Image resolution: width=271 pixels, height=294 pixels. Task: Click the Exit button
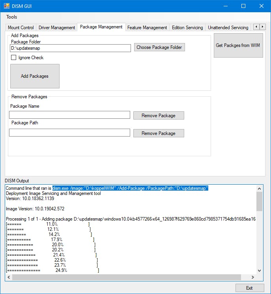pyautogui.click(x=250, y=288)
